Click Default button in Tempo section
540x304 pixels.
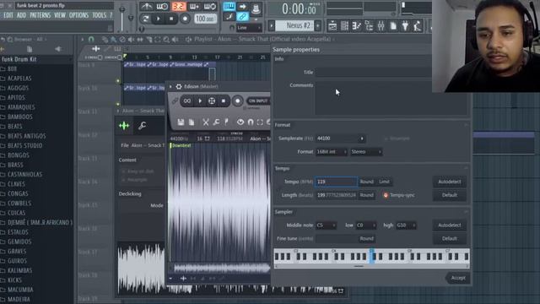click(x=450, y=195)
